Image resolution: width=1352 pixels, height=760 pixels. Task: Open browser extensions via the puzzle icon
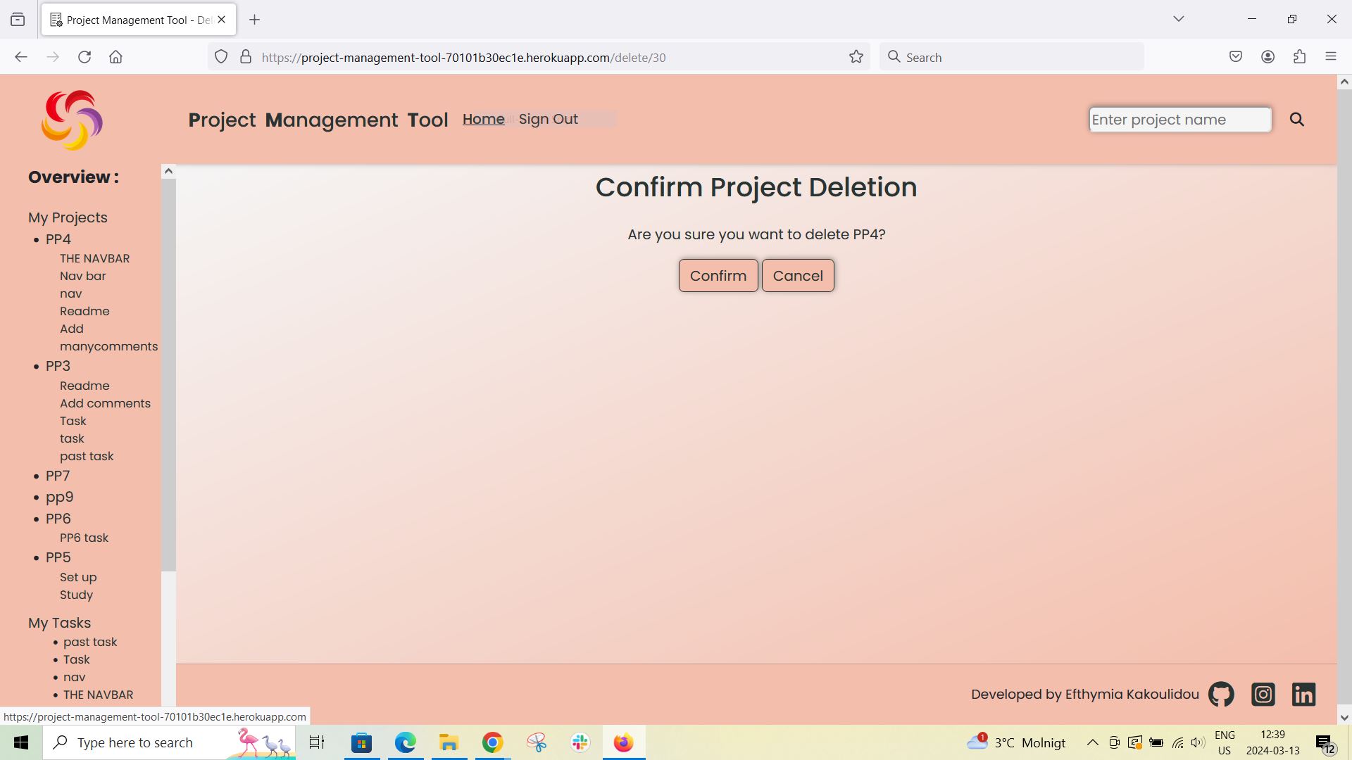tap(1299, 57)
